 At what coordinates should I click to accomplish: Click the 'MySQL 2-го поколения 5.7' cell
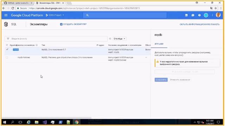[x=54, y=50]
